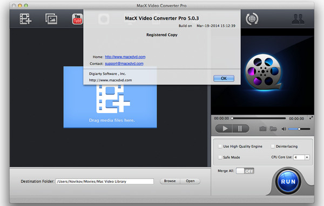
Task: Adjust the volume slider
Action: point(299,129)
